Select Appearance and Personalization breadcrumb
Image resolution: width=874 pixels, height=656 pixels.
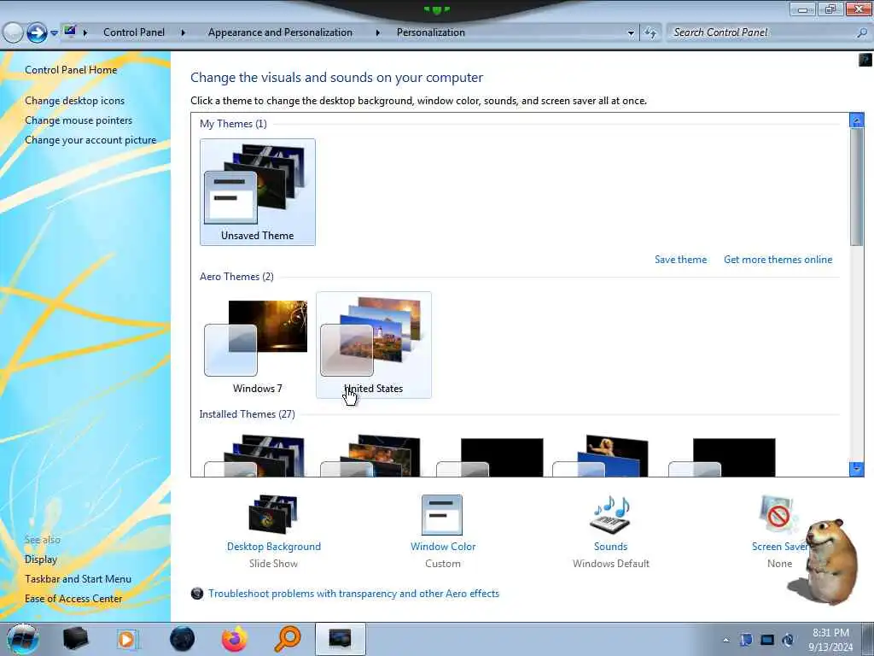[x=280, y=32]
